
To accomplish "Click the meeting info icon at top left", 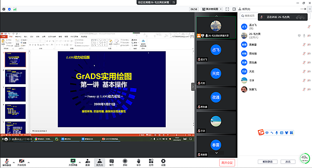I will 4,9.
